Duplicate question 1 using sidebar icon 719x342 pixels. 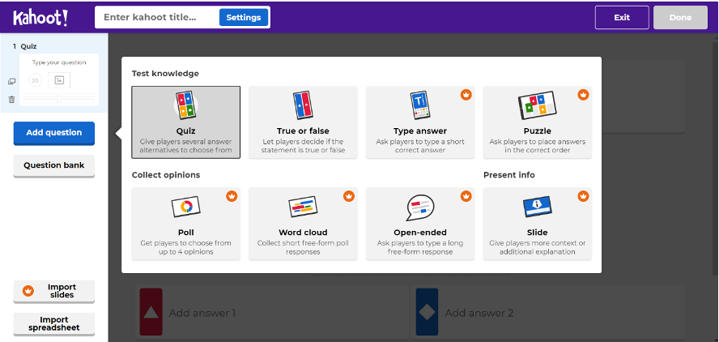(12, 82)
